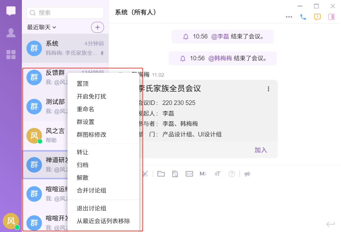The height and width of the screenshot is (232, 341).
Task: Select 置顶 in the context menu
Action: 83,84
